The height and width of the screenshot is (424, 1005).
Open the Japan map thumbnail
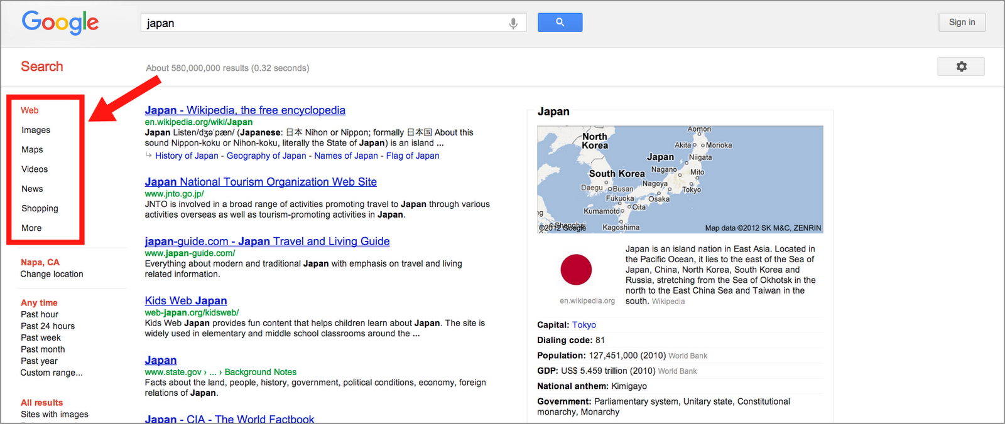[x=680, y=179]
